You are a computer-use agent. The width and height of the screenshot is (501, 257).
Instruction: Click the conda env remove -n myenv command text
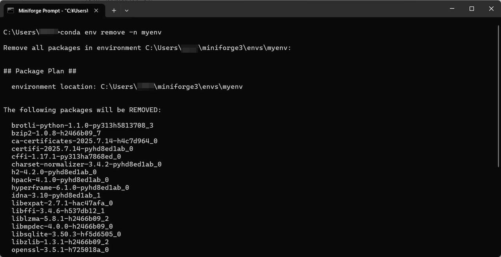[x=111, y=32]
